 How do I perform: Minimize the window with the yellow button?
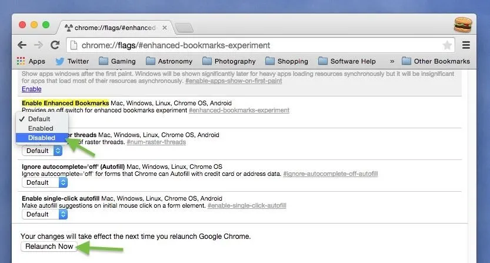coord(34,25)
